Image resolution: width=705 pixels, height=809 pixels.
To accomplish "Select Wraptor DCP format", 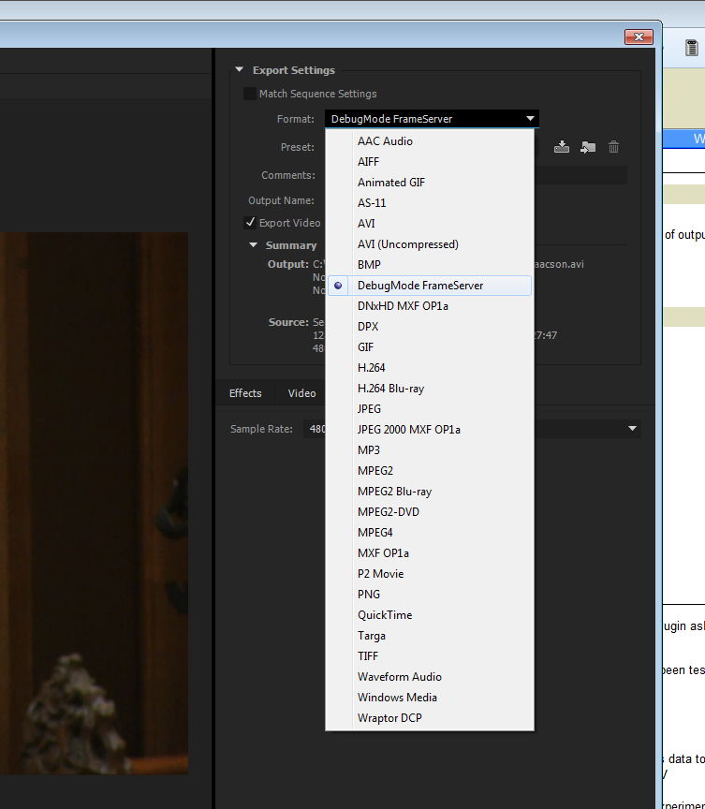I will point(430,718).
